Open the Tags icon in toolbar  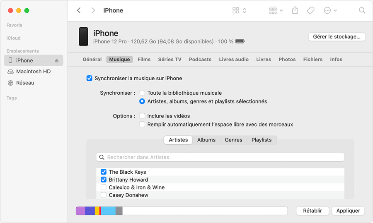[x=310, y=11]
